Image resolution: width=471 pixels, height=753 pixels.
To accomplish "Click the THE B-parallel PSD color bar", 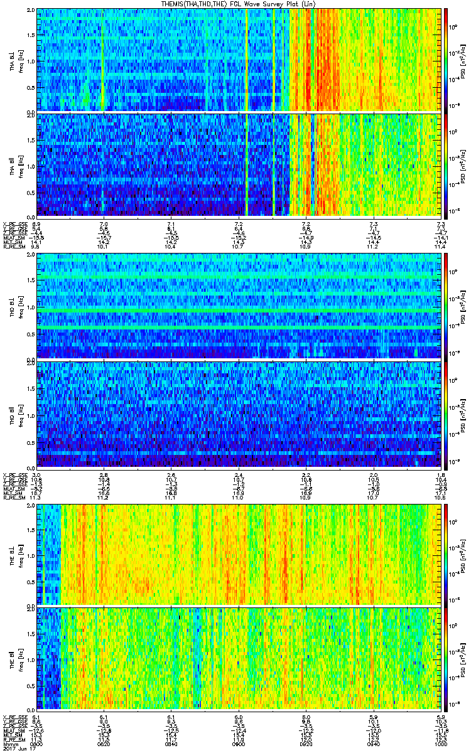I will click(x=446, y=658).
